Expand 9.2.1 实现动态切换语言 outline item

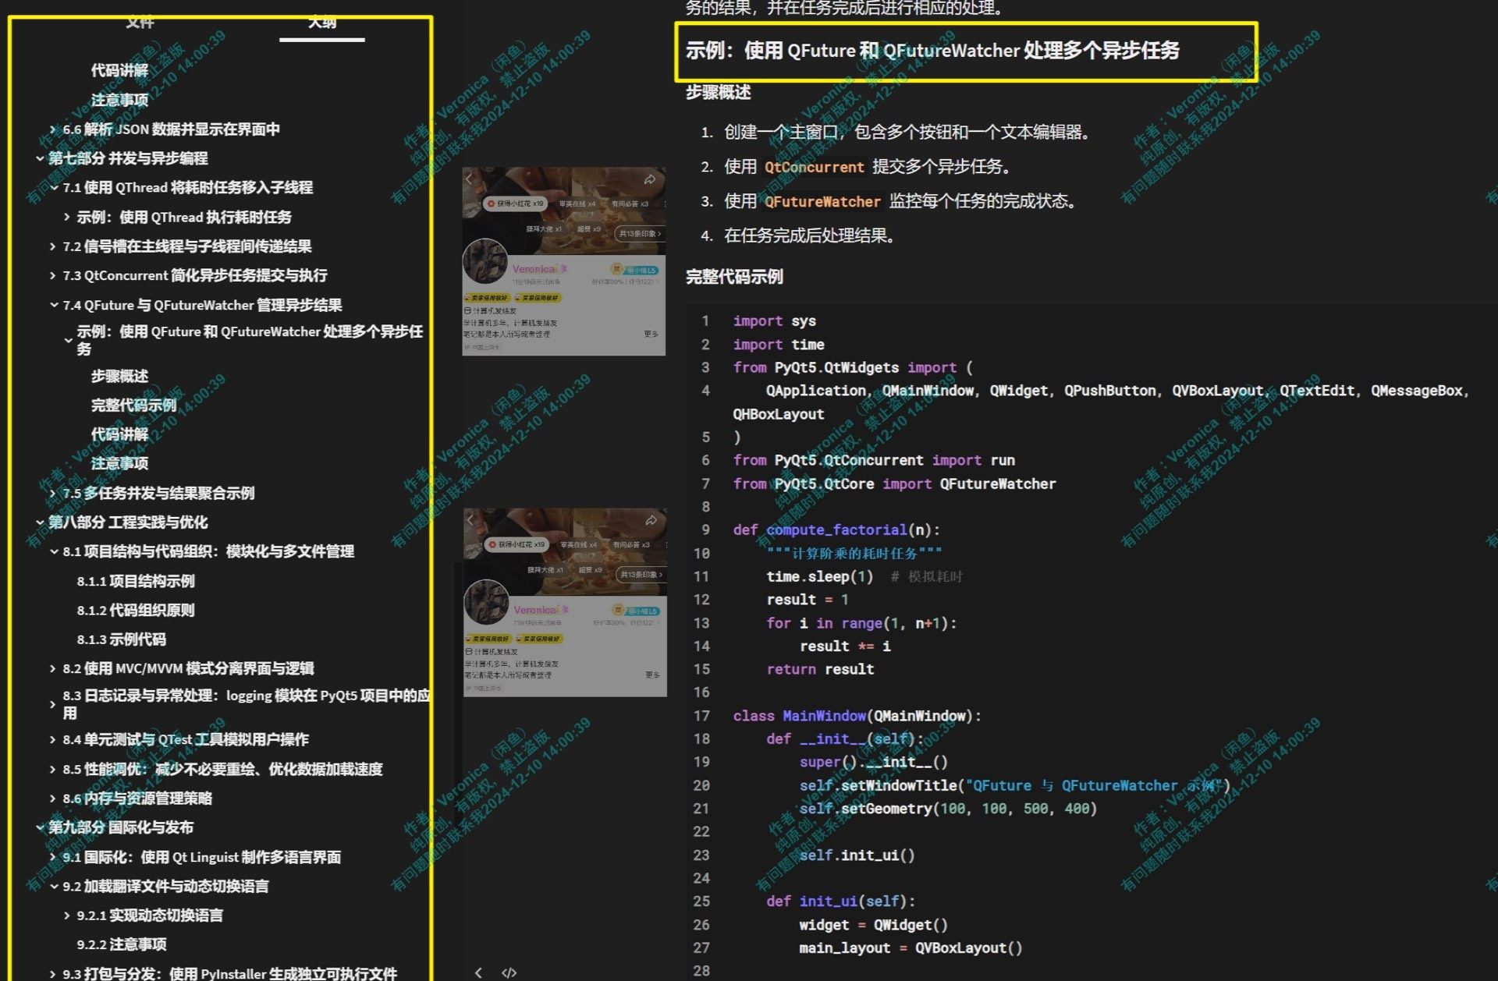coord(67,915)
